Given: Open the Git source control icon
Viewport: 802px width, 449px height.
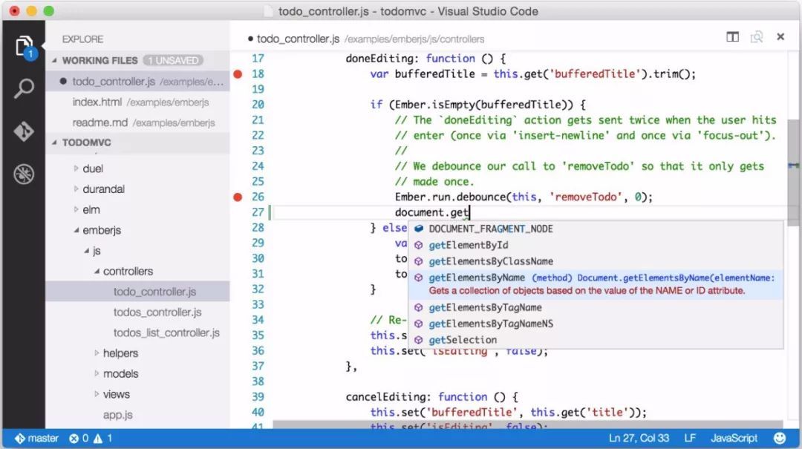Looking at the screenshot, I should click(24, 131).
